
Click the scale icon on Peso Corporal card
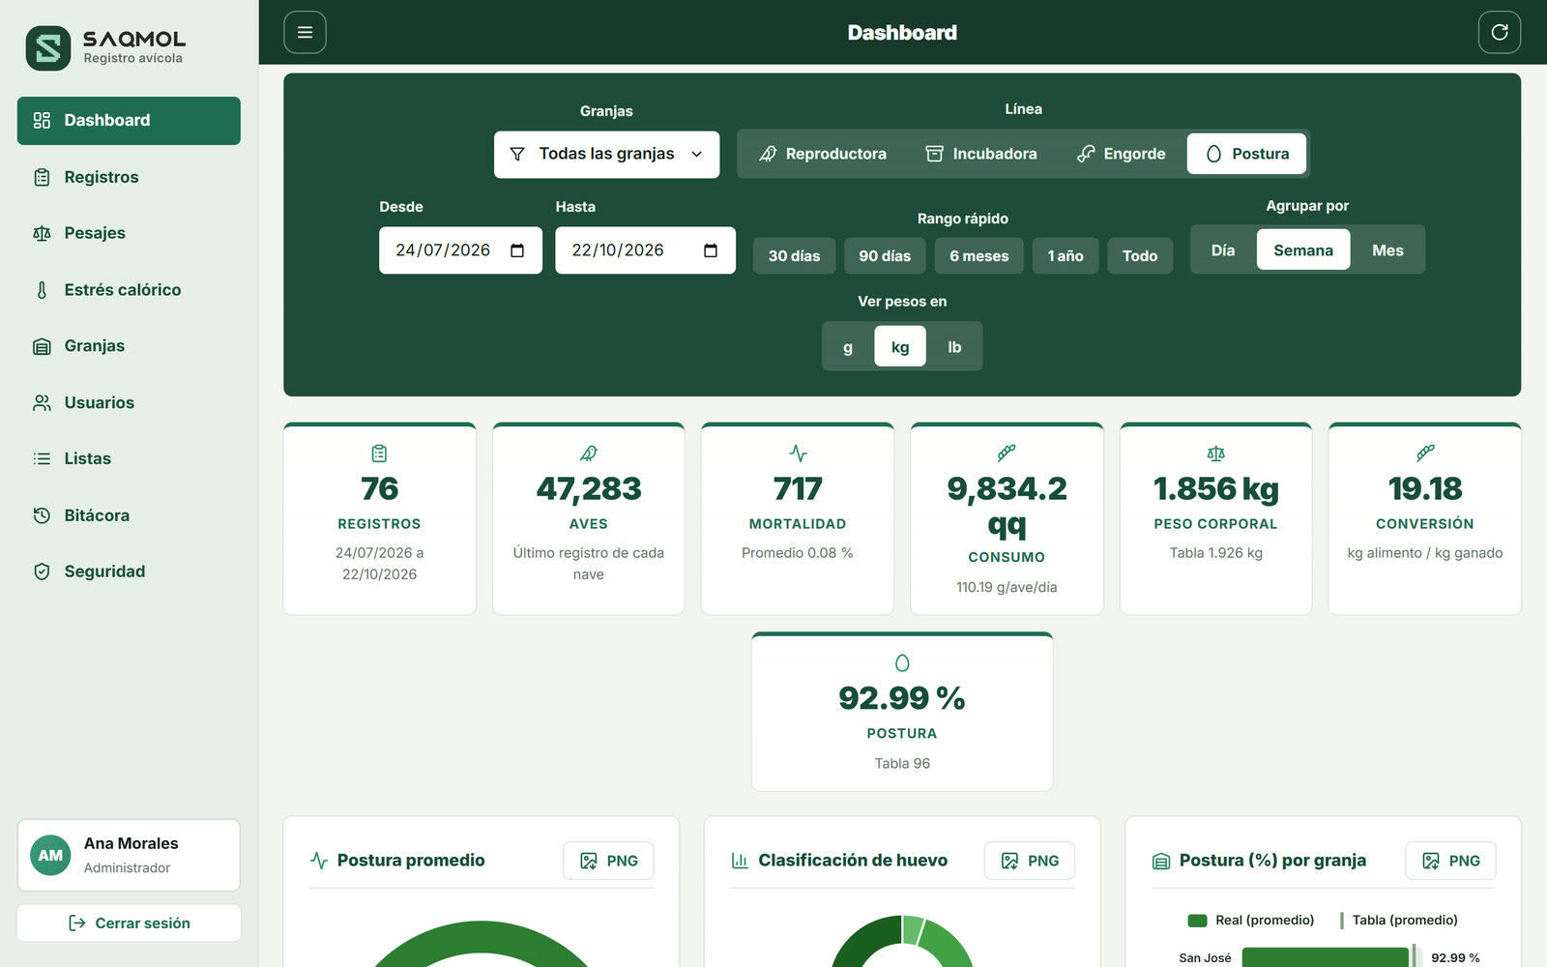(1215, 454)
